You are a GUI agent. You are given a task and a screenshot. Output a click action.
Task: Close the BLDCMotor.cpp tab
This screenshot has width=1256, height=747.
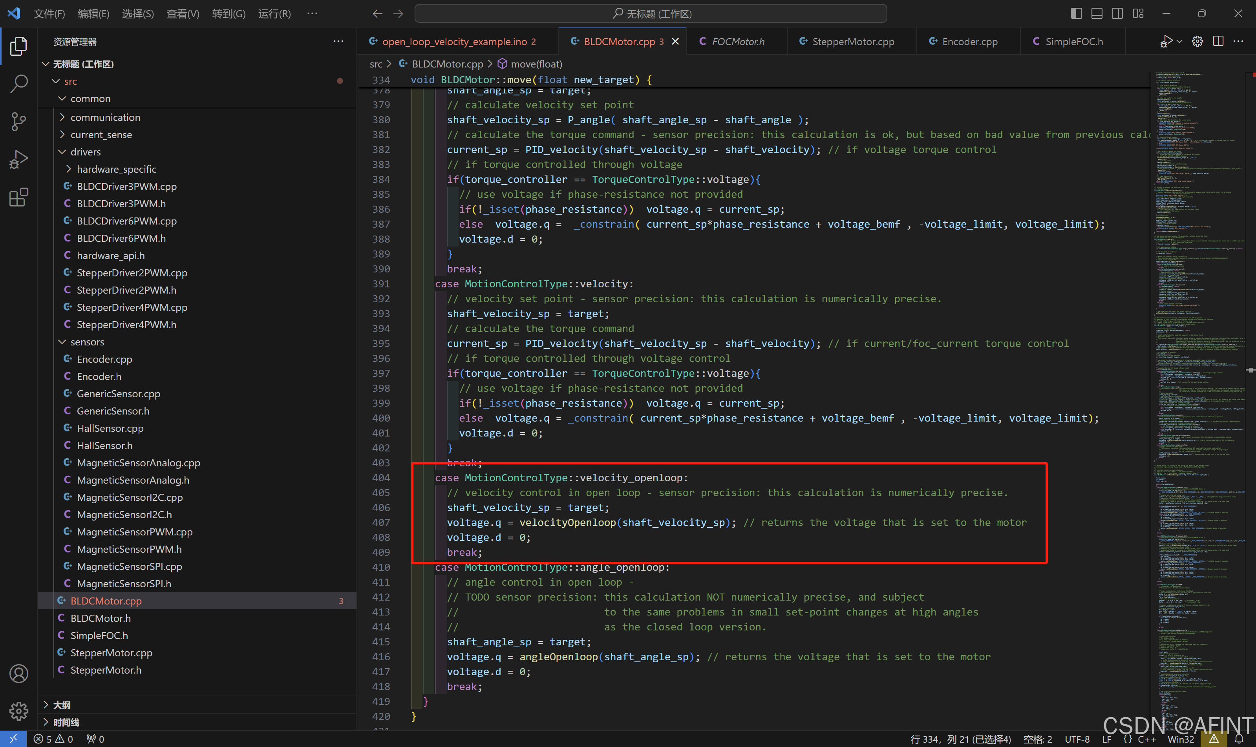coord(676,41)
